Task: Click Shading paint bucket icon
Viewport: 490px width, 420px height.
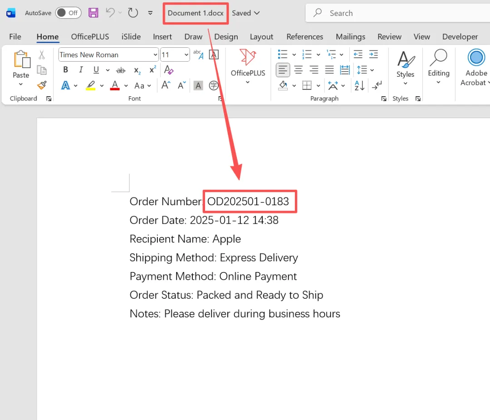Action: pos(283,85)
